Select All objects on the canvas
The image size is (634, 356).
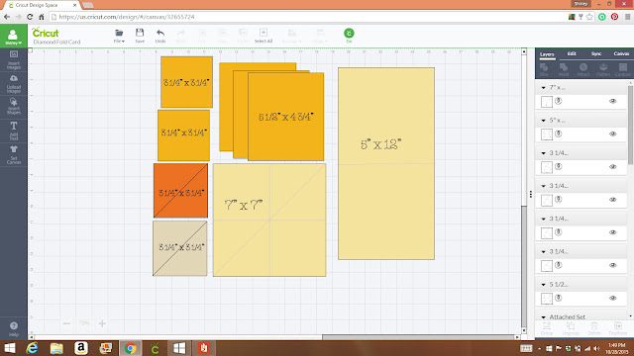click(x=264, y=36)
